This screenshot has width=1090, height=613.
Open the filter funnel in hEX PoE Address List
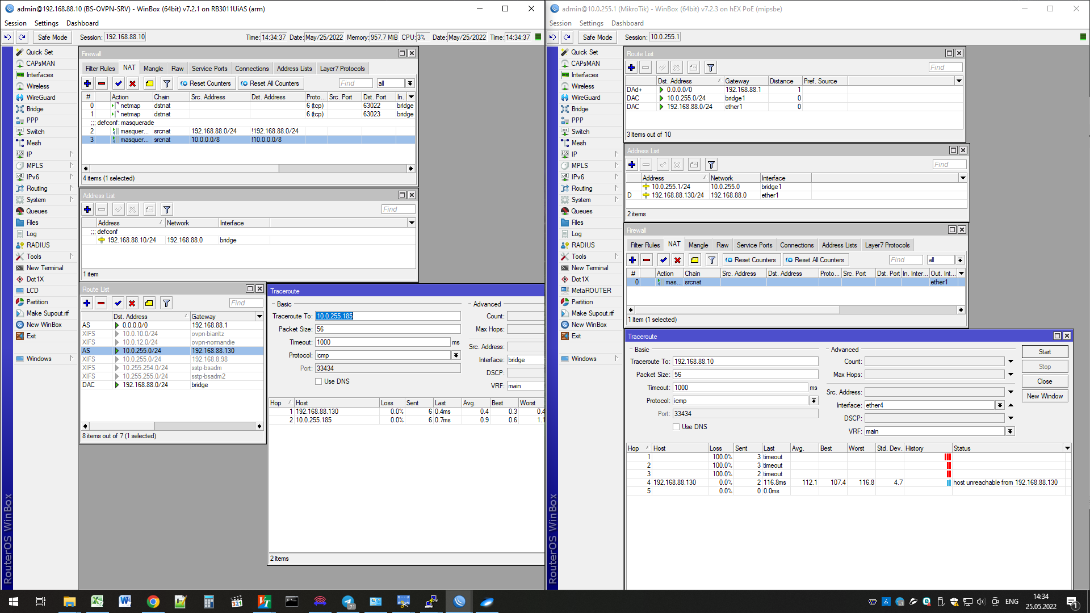[x=711, y=165]
